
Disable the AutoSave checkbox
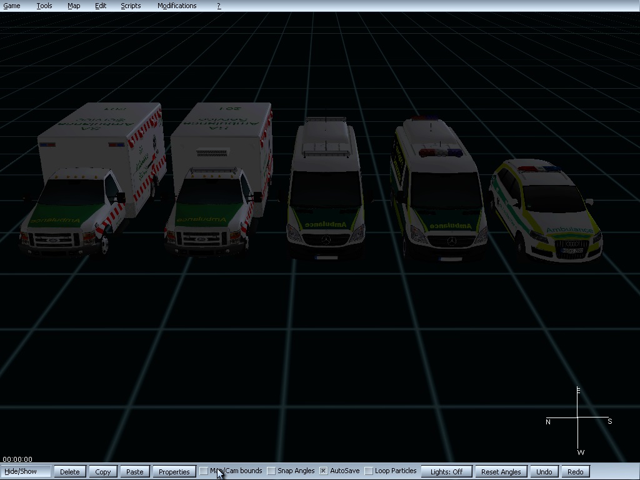pyautogui.click(x=324, y=471)
